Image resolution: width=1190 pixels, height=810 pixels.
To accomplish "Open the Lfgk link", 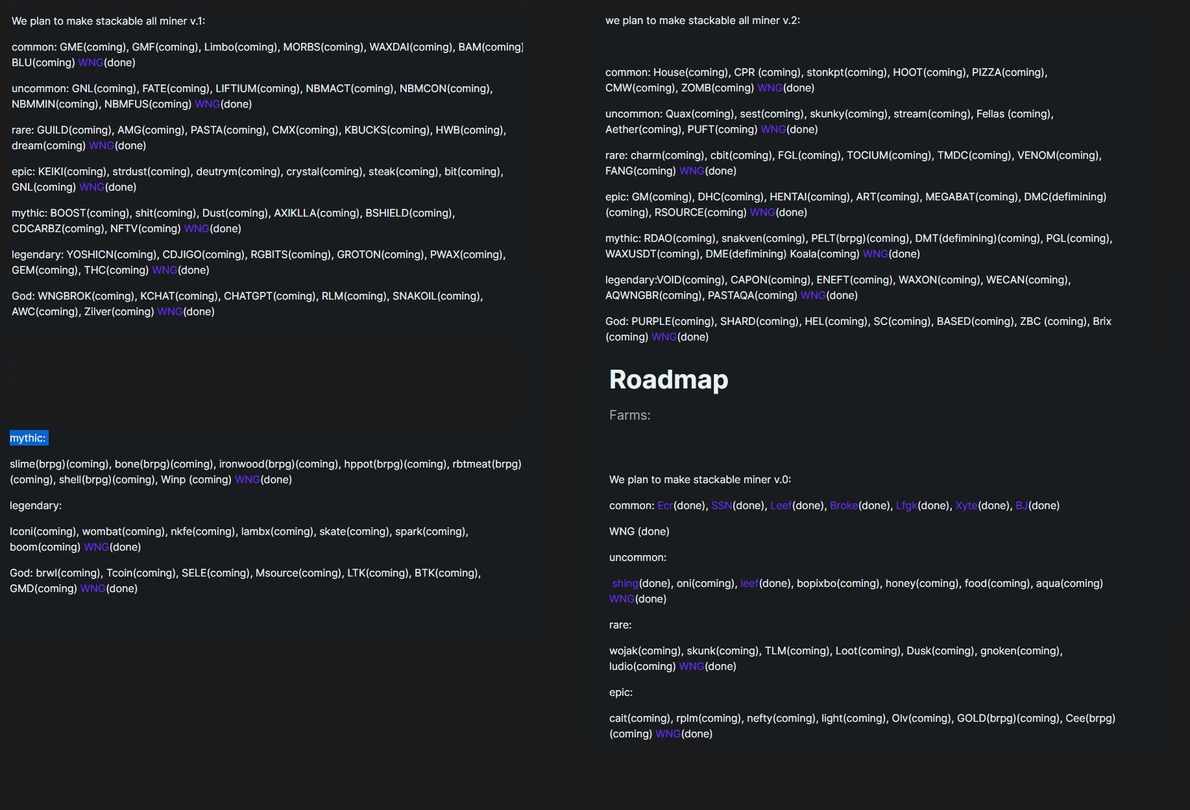I will click(x=906, y=506).
